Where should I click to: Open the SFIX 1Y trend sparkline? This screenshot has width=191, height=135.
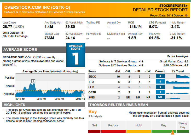click(x=181, y=87)
